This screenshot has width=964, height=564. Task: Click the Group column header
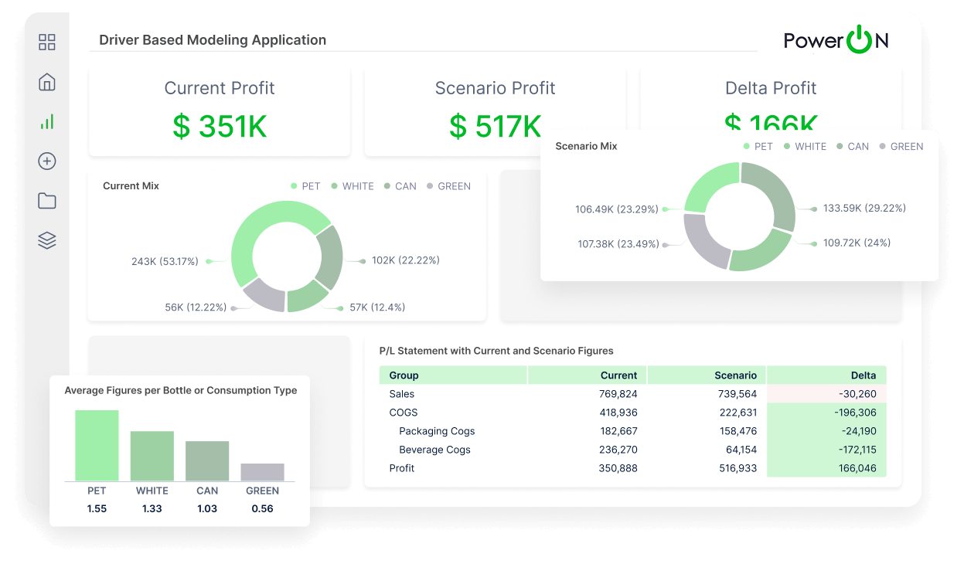[453, 375]
